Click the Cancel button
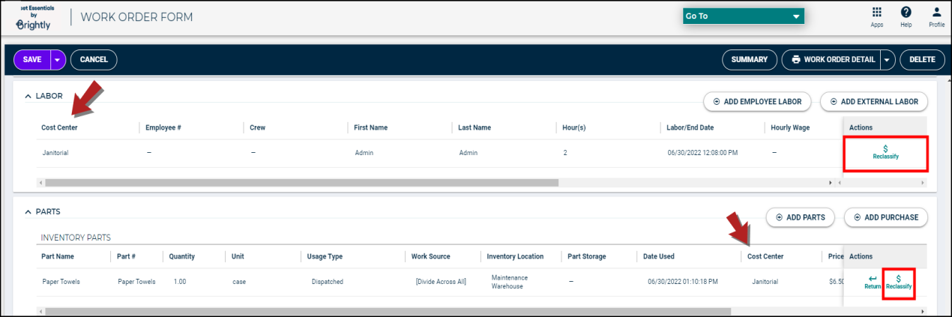 tap(94, 60)
